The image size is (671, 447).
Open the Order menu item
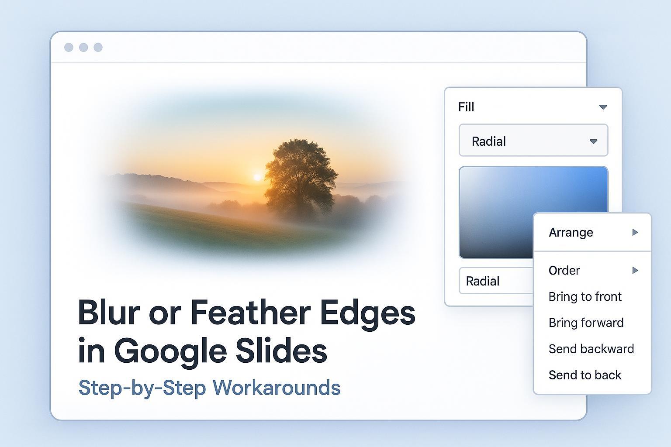(x=564, y=271)
